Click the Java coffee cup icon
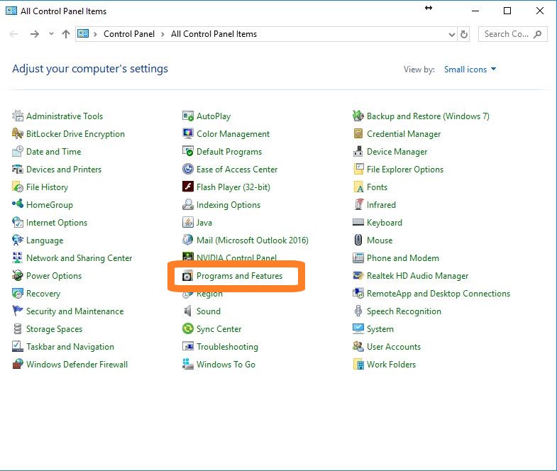Image resolution: width=557 pixels, height=471 pixels. 188,222
